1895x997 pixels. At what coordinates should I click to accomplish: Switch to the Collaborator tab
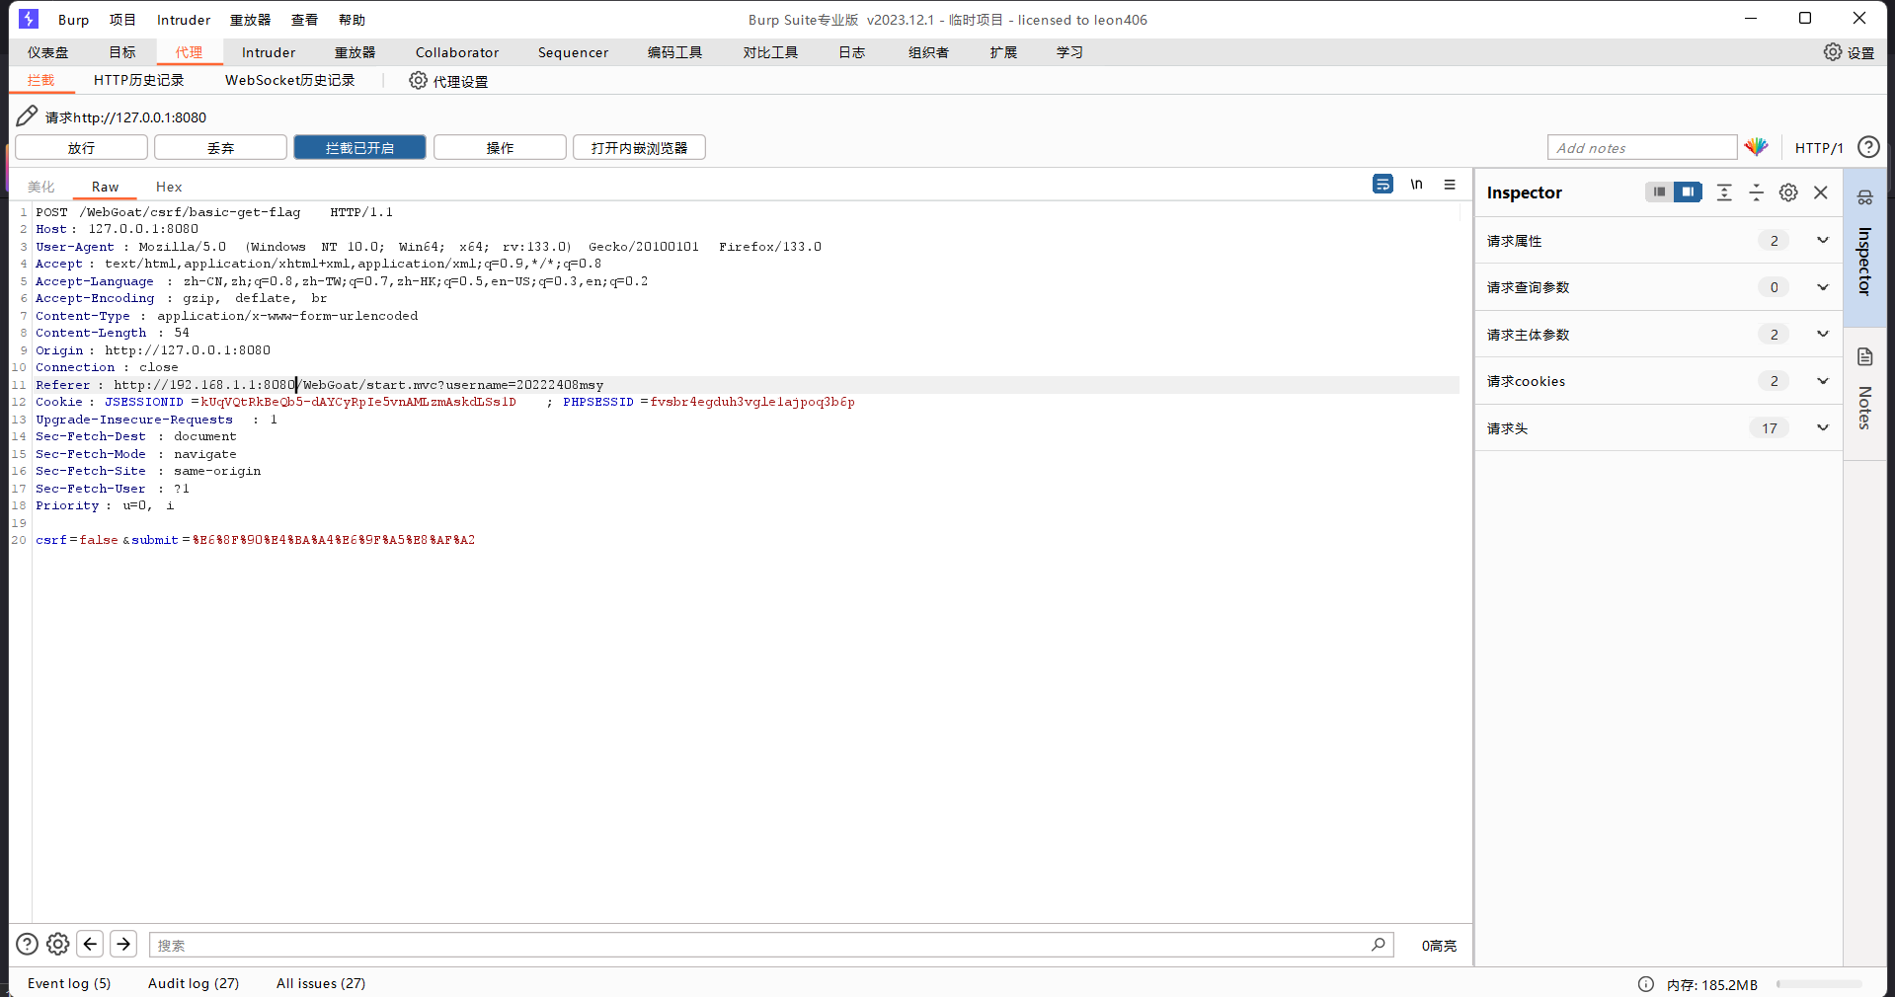(457, 52)
